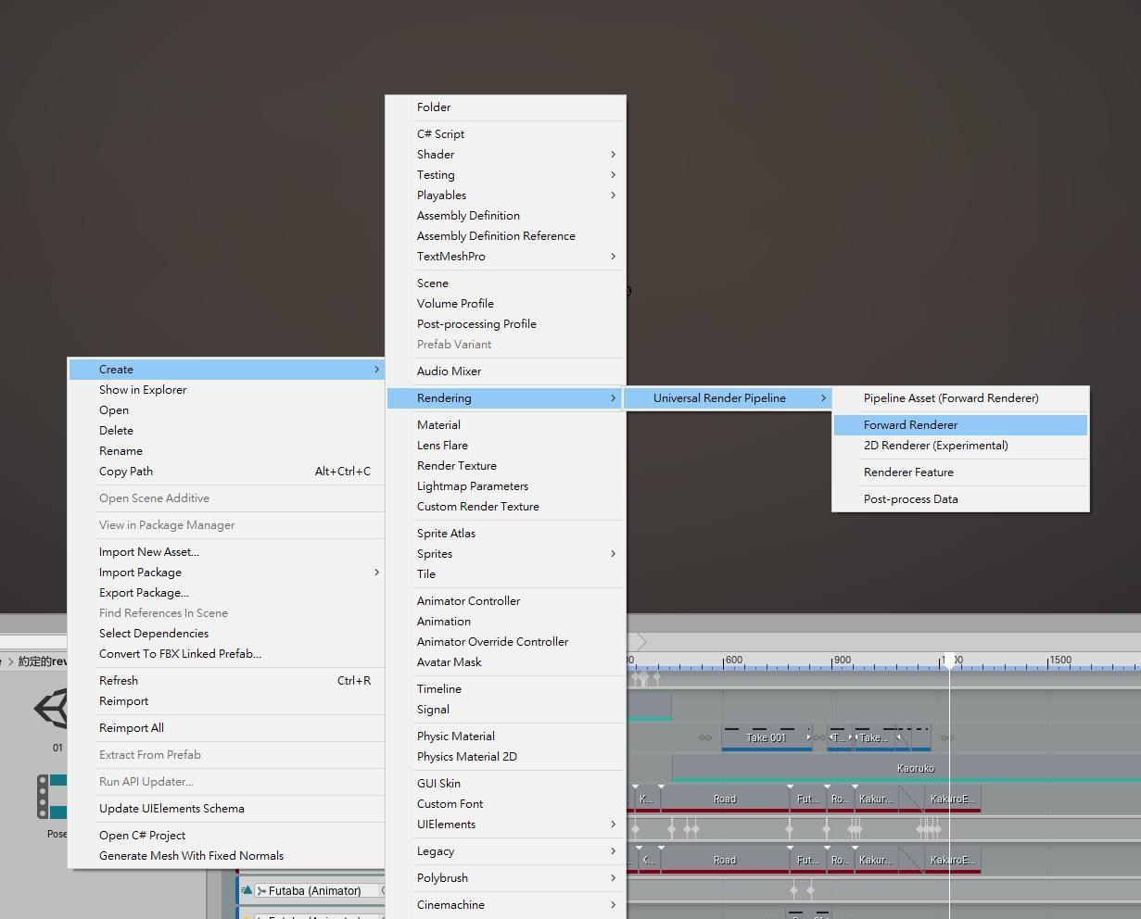Open the Legacy submenu

435,850
